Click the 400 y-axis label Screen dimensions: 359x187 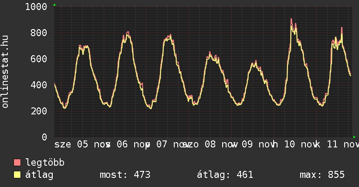39,85
